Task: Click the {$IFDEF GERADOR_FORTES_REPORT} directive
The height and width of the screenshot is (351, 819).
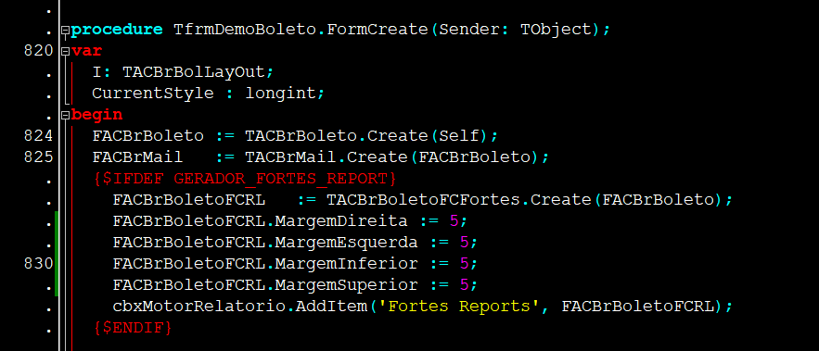Action: 245,179
